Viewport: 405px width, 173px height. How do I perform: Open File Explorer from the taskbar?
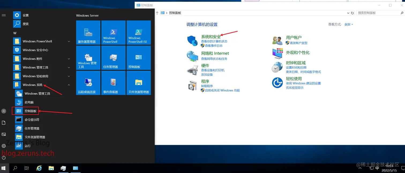tap(51, 168)
